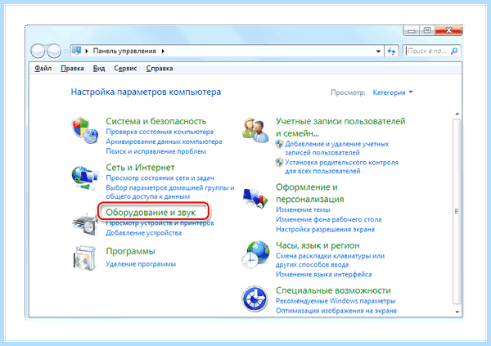Minimize the Control Panel window
This screenshot has width=491, height=346.
[412, 31]
